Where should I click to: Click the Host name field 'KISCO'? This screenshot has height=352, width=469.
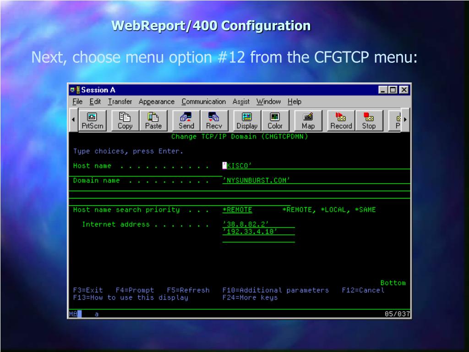click(x=316, y=166)
